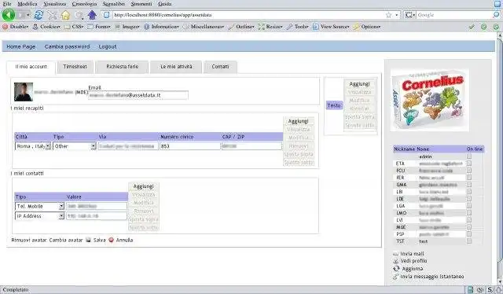Tick the On line checkbox for admin
Screen dimensions: 503x294
click(469, 156)
